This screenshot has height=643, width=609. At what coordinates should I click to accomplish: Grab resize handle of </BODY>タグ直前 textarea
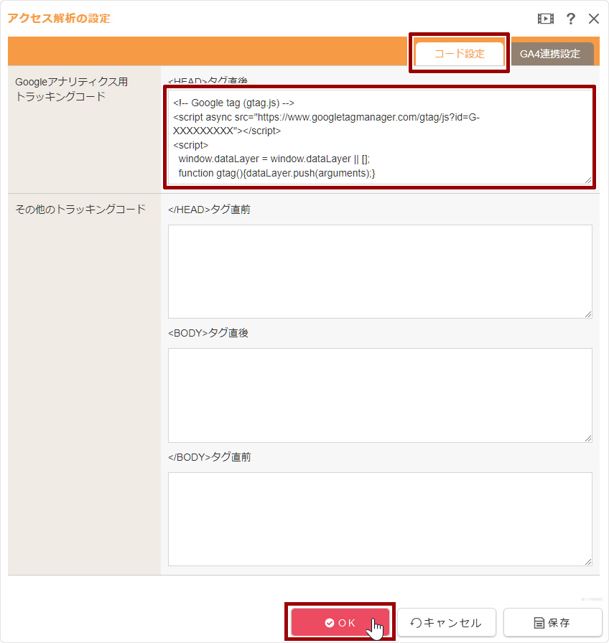click(x=588, y=562)
